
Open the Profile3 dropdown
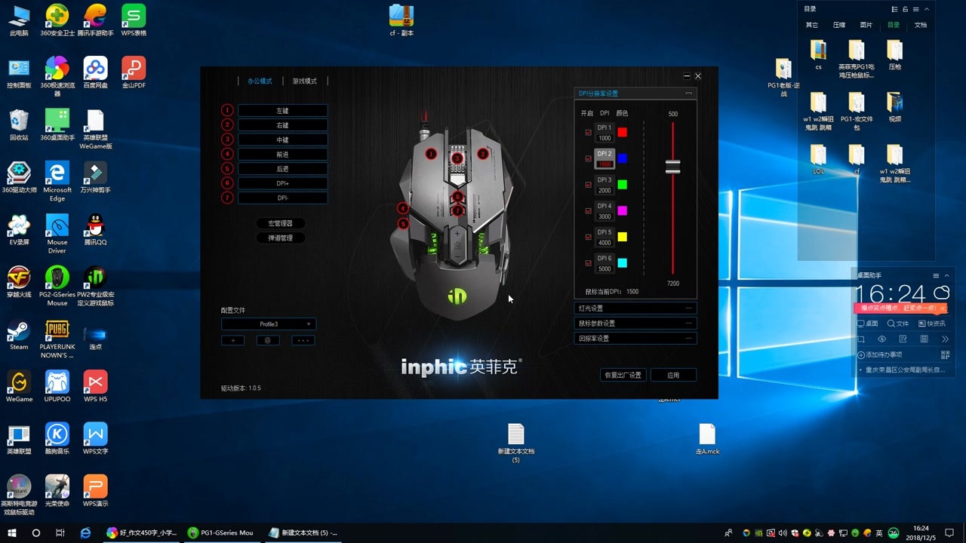268,324
